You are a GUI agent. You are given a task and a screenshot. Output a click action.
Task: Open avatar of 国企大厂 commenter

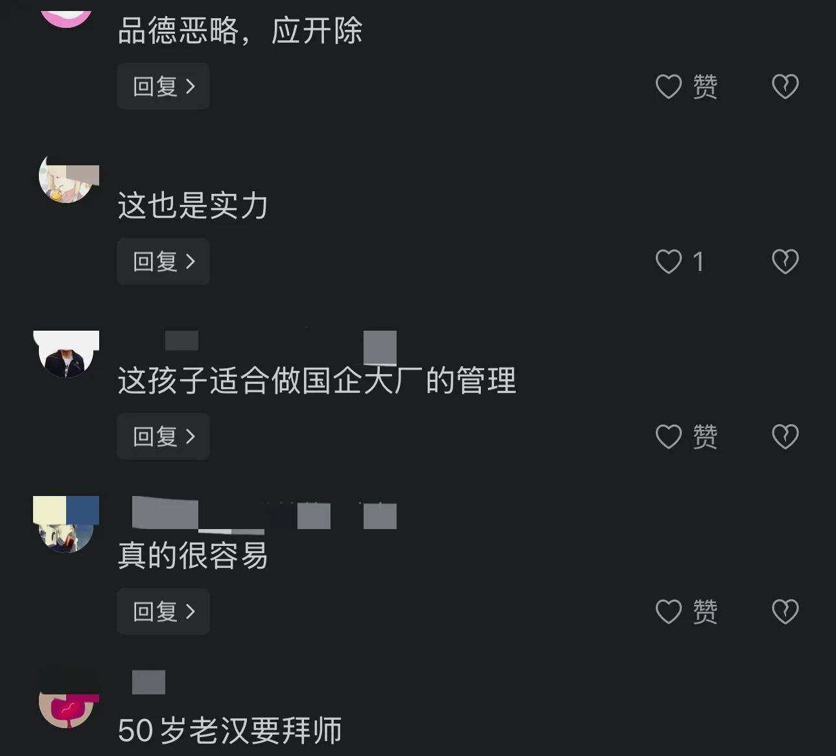coord(66,354)
